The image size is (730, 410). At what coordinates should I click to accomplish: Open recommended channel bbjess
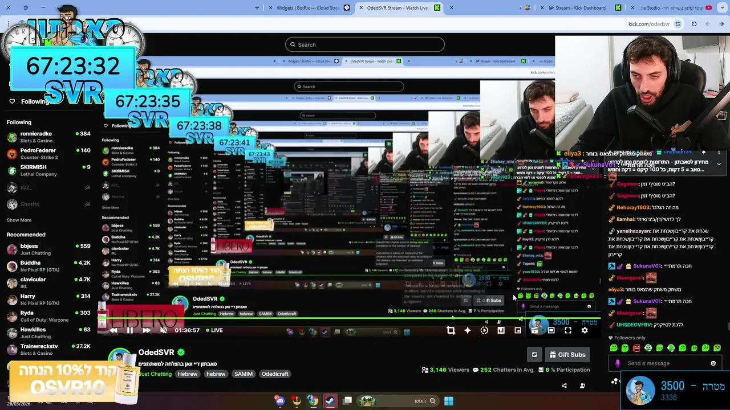(48, 249)
